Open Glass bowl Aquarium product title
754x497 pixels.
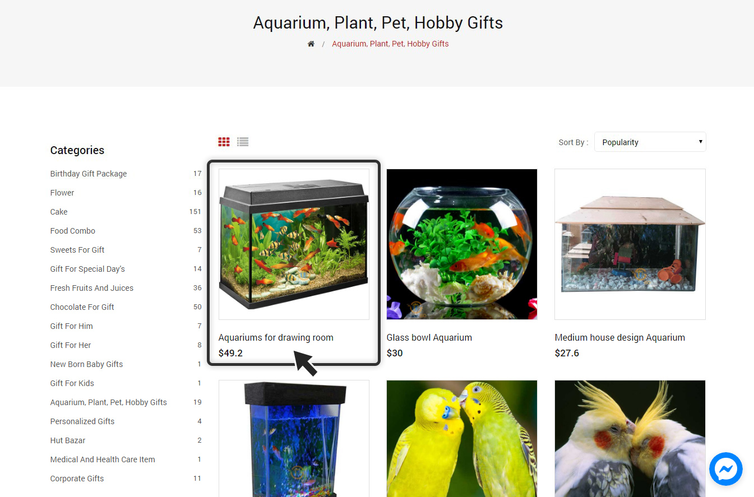(x=429, y=337)
